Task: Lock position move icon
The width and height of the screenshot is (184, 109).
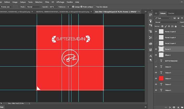Action: pyautogui.click(x=169, y=26)
